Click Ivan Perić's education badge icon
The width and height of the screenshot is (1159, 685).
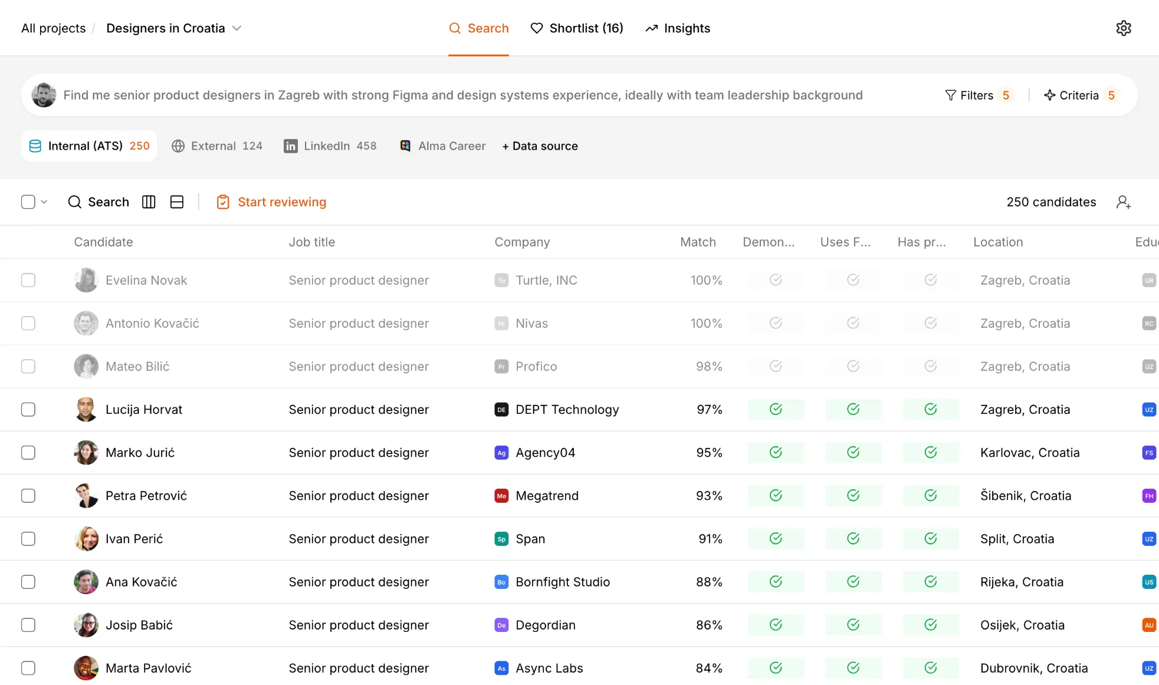coord(1149,539)
